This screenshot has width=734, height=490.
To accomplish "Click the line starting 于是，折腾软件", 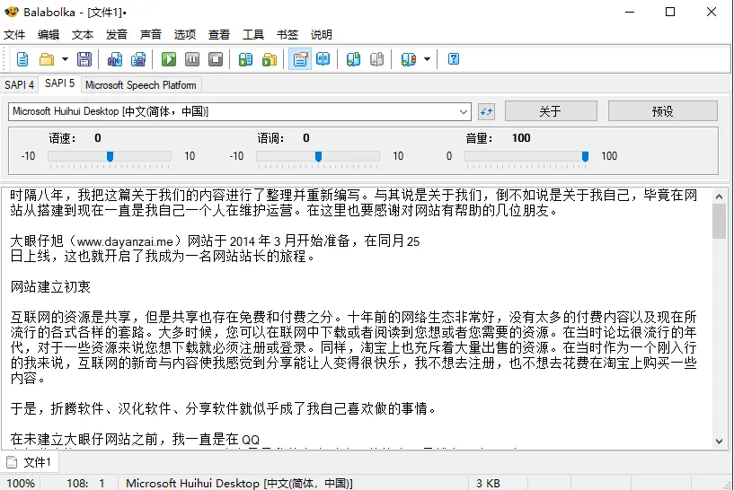I will pyautogui.click(x=225, y=408).
